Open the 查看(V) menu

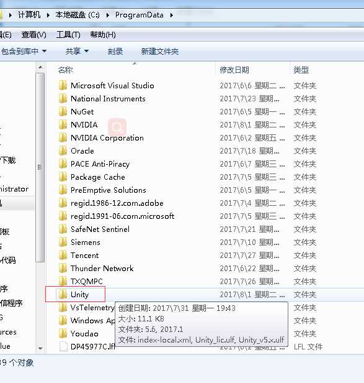[x=33, y=35]
